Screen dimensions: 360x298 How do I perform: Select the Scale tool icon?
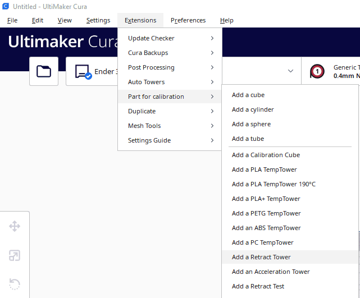click(x=15, y=255)
